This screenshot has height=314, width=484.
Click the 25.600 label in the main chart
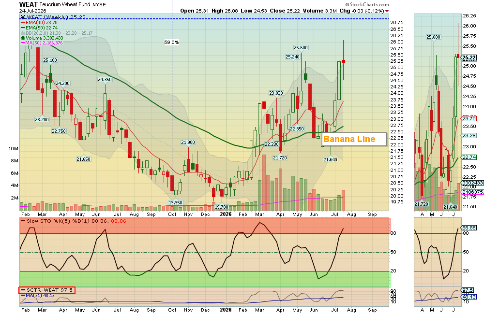[x=301, y=47]
